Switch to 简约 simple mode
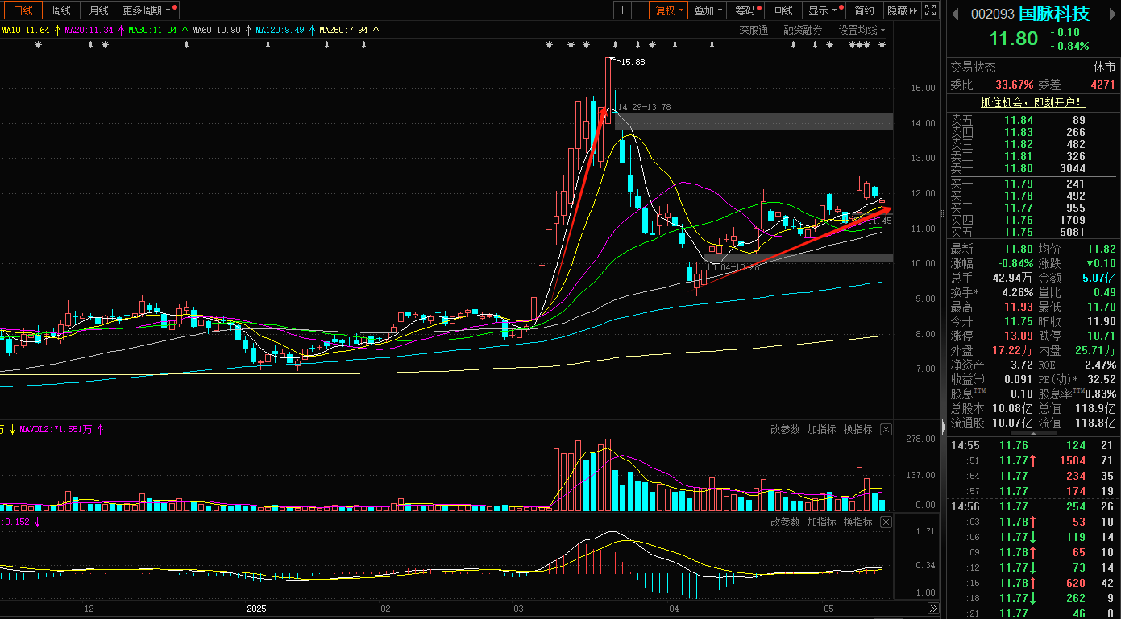Viewport: 1121px width, 619px height. 864,10
